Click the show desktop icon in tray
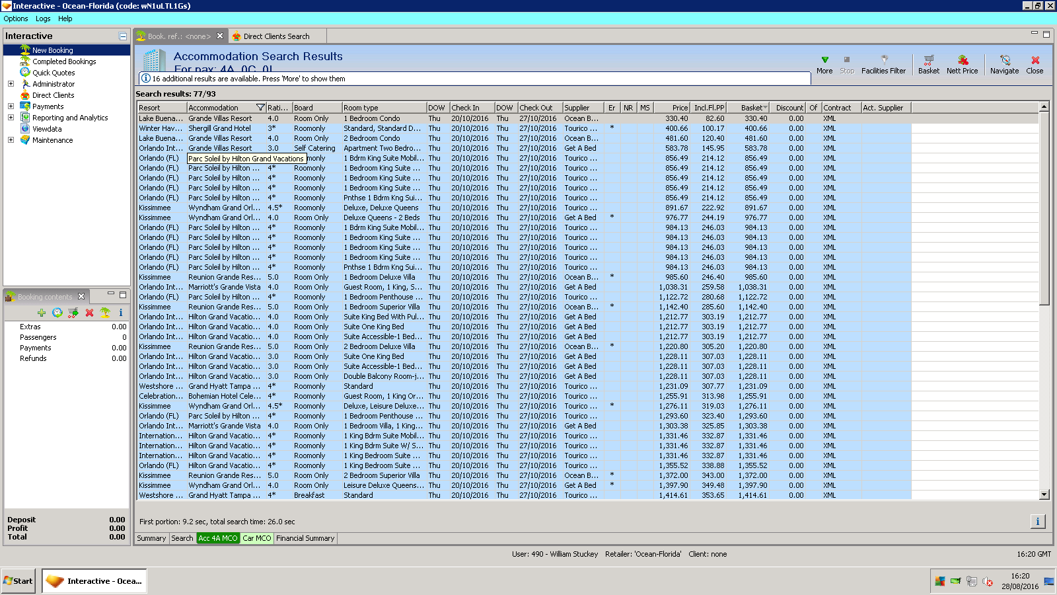Image resolution: width=1057 pixels, height=595 pixels. point(1049,581)
